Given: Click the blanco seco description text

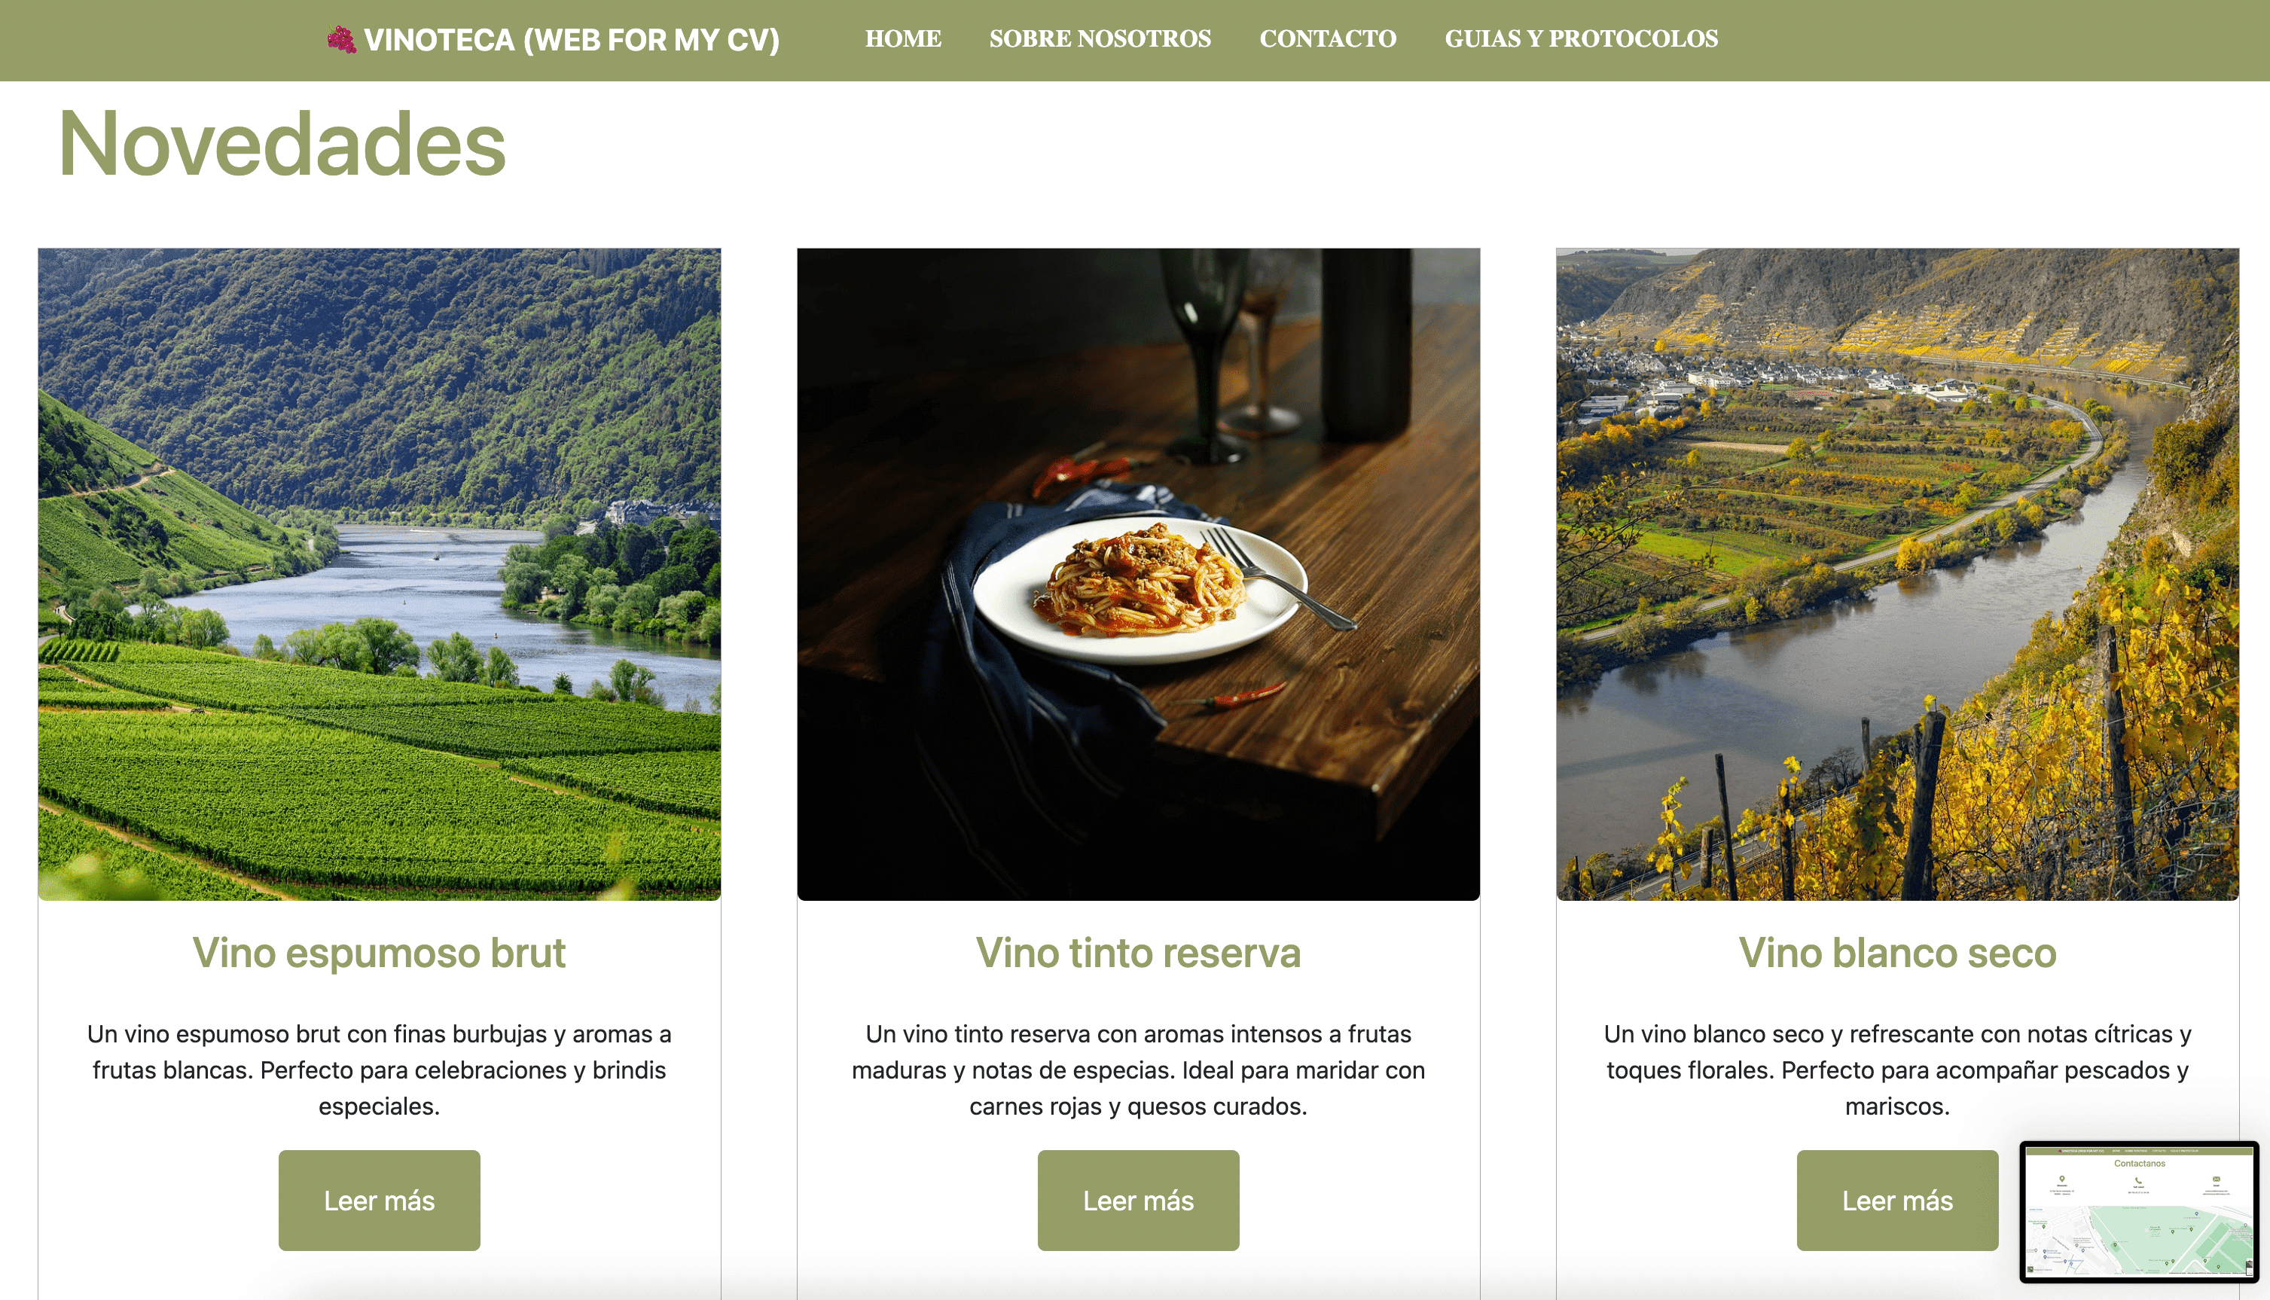Looking at the screenshot, I should (x=1897, y=1070).
